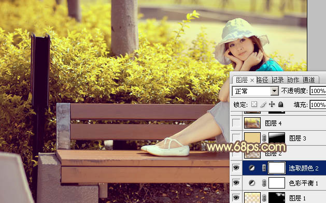The width and height of the screenshot is (326, 203).
Task: Hide the 选取颜色 2 layer
Action: click(236, 168)
